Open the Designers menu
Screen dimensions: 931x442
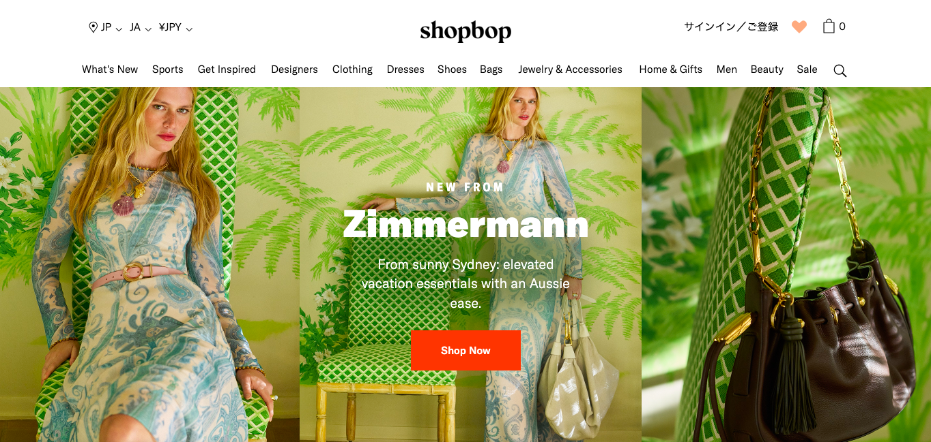pos(294,69)
